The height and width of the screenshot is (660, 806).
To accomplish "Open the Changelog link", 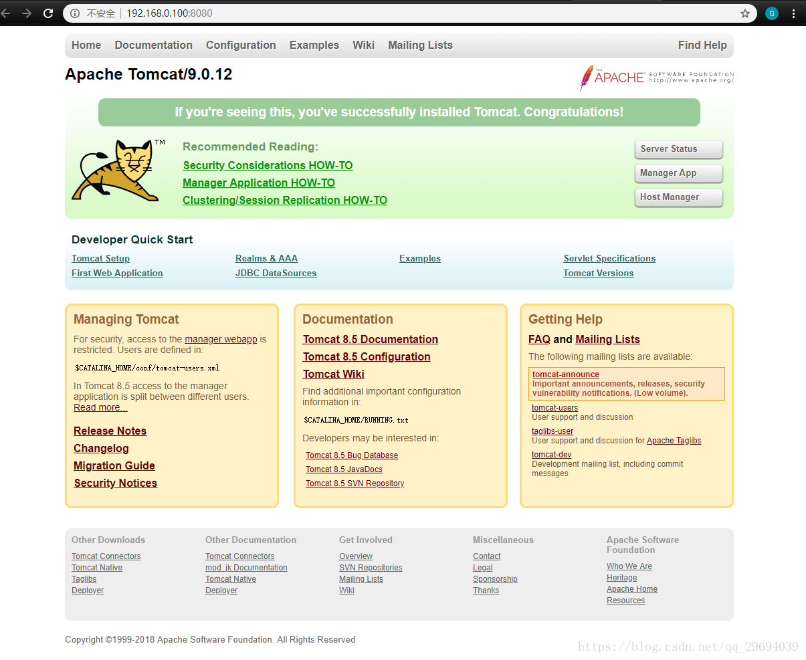I will click(x=101, y=449).
